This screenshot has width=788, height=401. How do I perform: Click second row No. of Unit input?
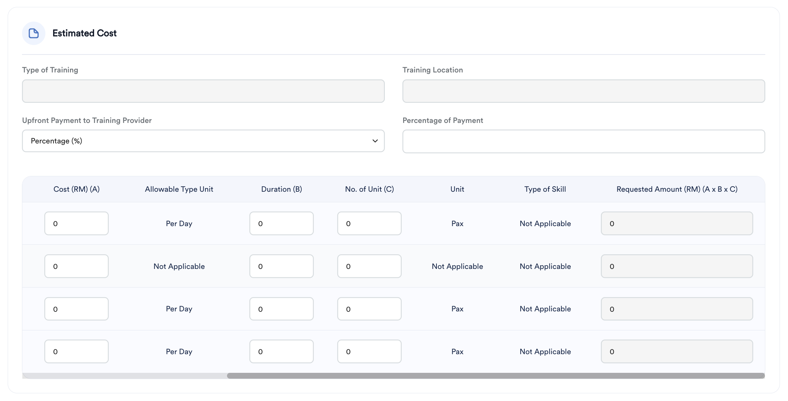(369, 266)
